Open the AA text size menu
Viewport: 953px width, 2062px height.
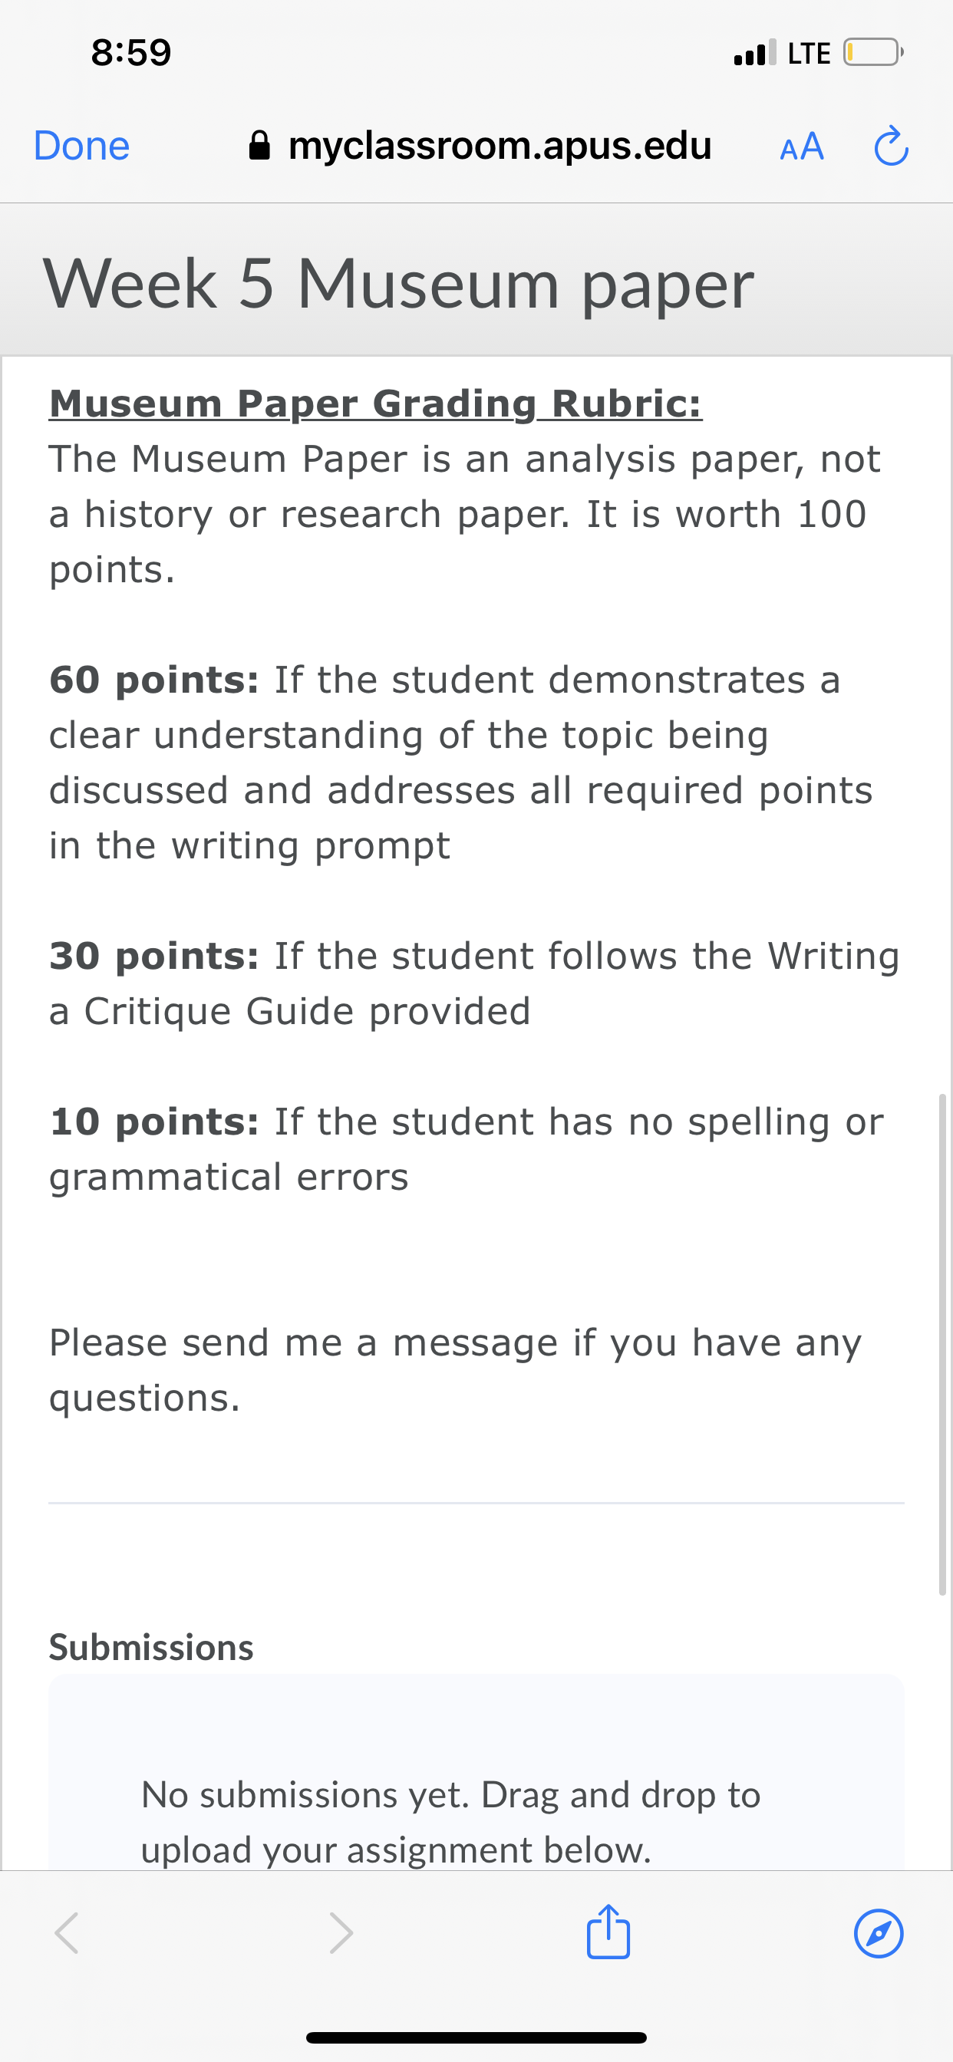click(x=802, y=147)
